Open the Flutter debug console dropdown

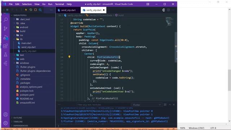click(x=147, y=105)
